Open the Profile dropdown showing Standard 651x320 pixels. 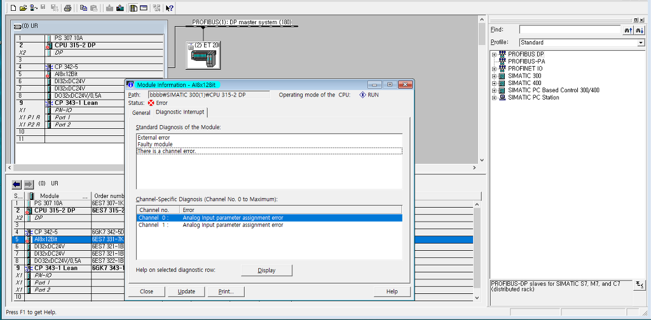[582, 43]
